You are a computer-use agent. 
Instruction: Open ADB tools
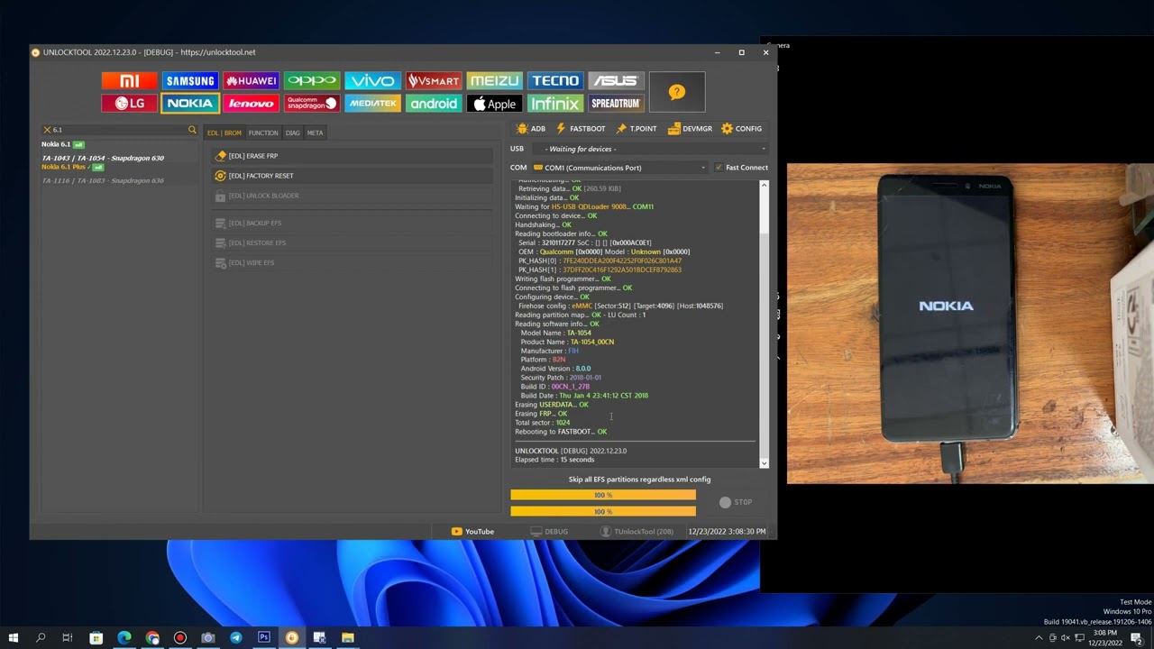(x=530, y=129)
